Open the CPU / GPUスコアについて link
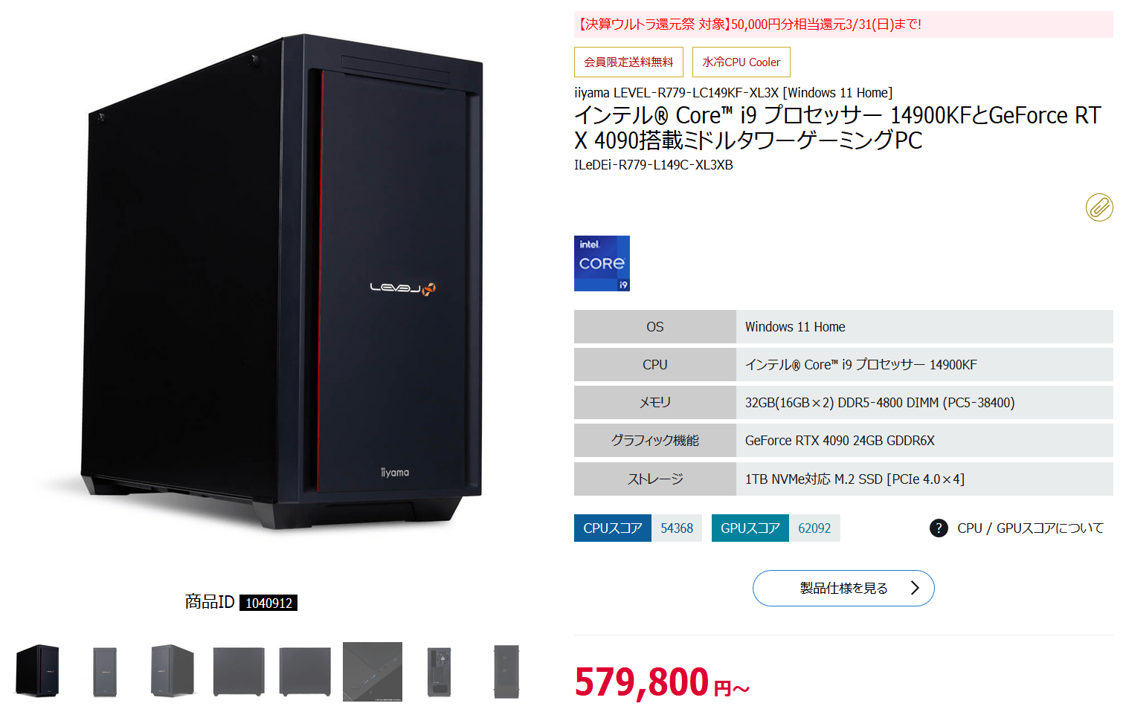Screen dimensions: 1123x709 pyautogui.click(x=1030, y=528)
